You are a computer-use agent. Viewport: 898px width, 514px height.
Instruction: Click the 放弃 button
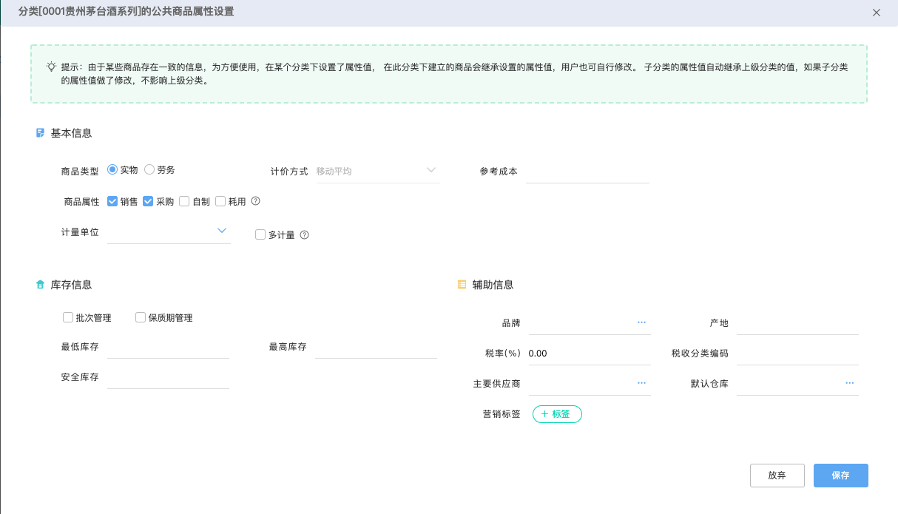click(x=777, y=476)
